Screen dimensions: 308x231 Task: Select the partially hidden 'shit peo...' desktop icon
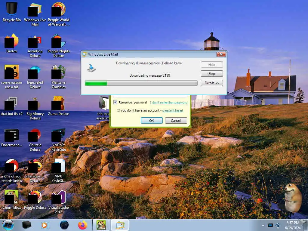pyautogui.click(x=104, y=108)
